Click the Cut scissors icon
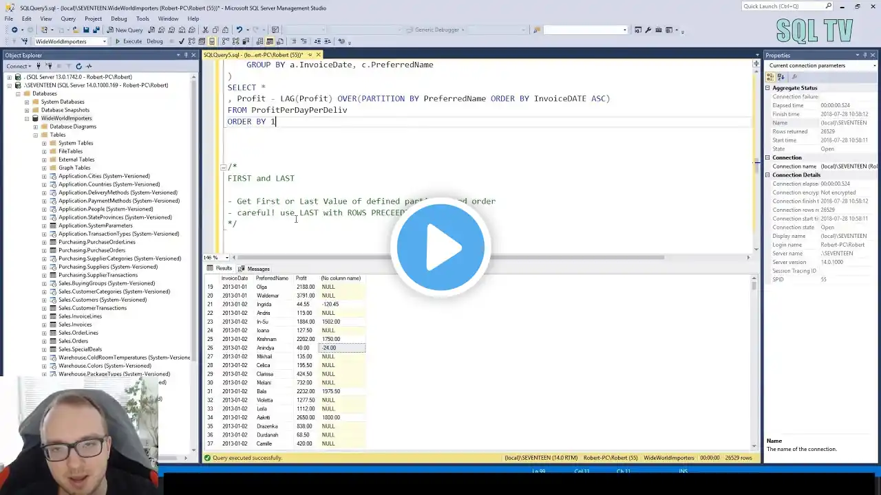881x495 pixels. [205, 30]
